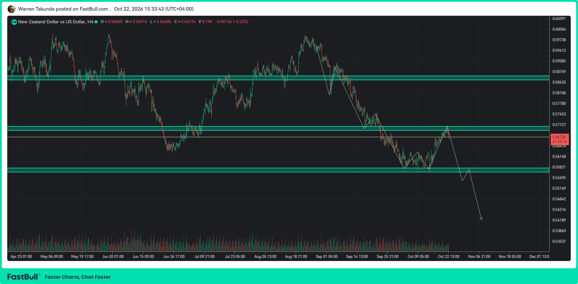The width and height of the screenshot is (578, 284).
Task: Click the 0.56148 price axis label
Action: coord(559,156)
